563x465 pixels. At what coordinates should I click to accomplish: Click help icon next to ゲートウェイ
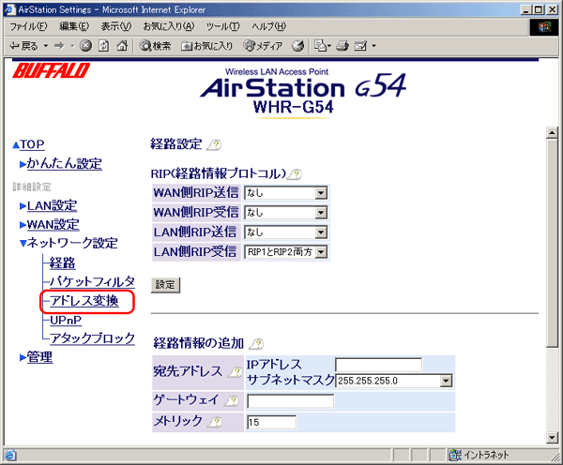232,400
